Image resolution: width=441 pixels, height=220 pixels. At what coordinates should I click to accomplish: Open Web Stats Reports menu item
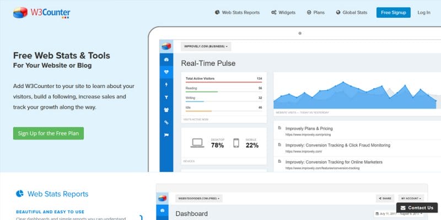pyautogui.click(x=237, y=12)
